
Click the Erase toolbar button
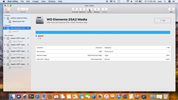click(x=90, y=9)
